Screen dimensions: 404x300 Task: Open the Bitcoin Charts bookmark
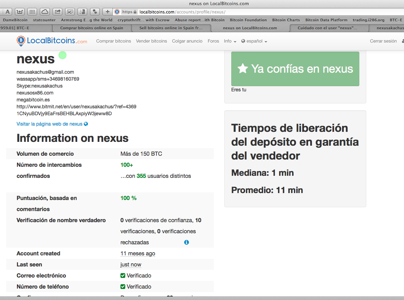pos(286,20)
